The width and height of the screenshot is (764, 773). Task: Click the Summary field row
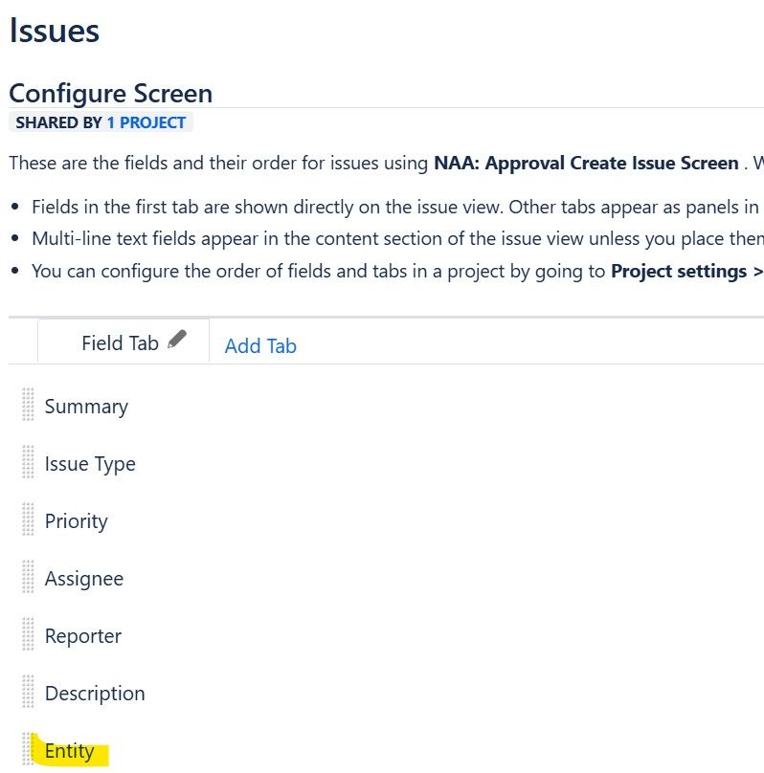coord(86,407)
